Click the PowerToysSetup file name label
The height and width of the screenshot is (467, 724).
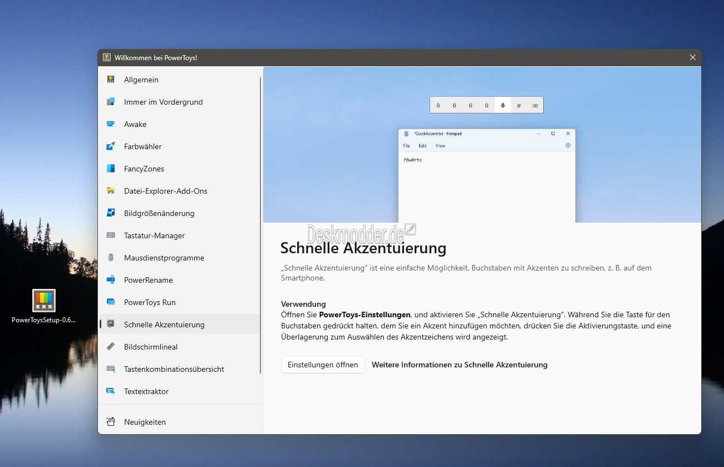44,320
